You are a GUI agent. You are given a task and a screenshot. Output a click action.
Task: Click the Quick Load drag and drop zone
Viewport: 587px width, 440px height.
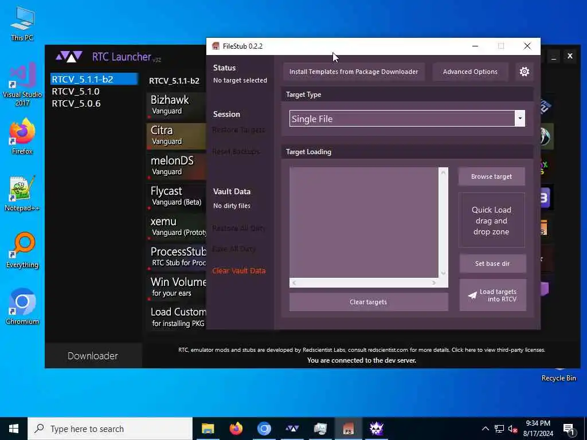pyautogui.click(x=491, y=221)
